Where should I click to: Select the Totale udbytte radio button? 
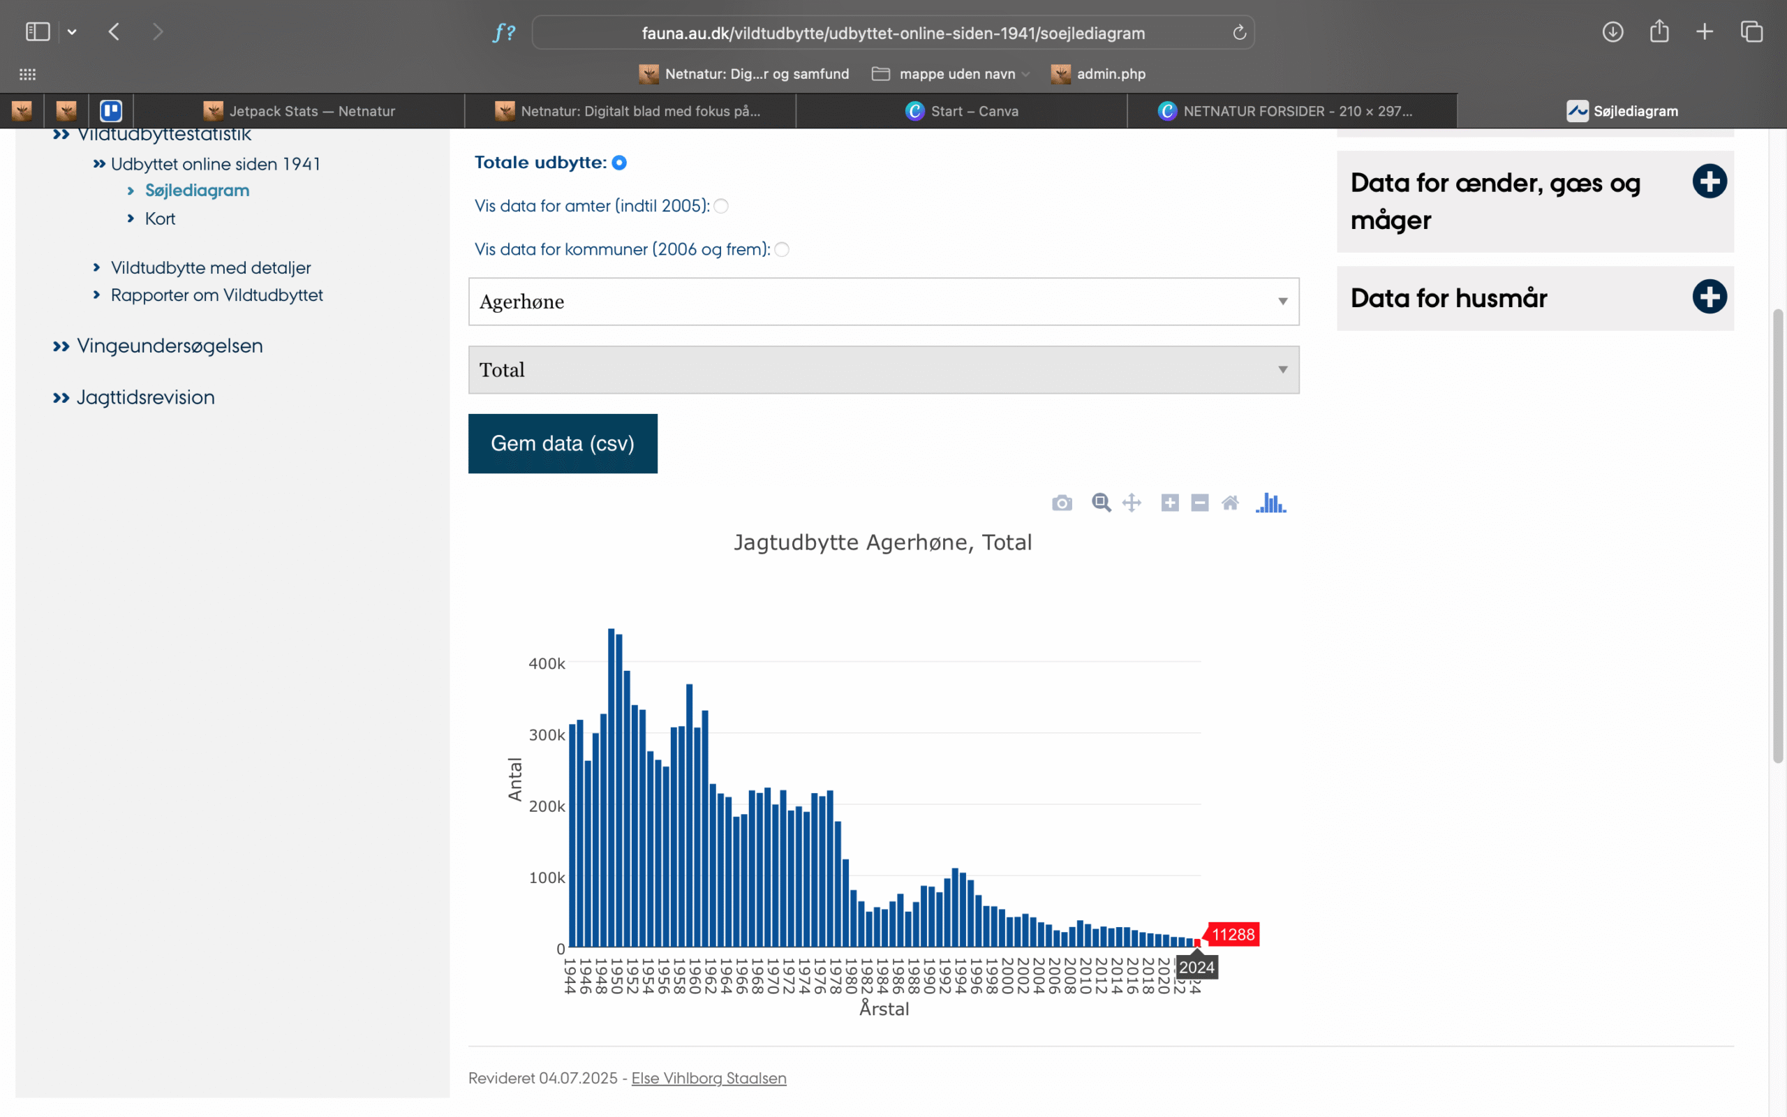tap(620, 163)
